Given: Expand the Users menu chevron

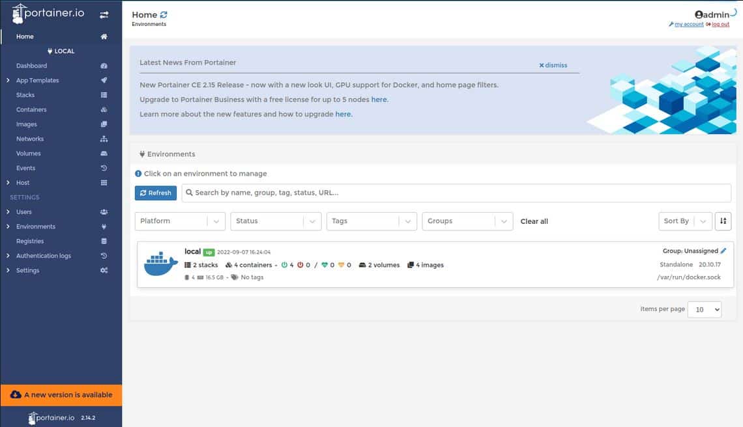Looking at the screenshot, I should pyautogui.click(x=8, y=212).
